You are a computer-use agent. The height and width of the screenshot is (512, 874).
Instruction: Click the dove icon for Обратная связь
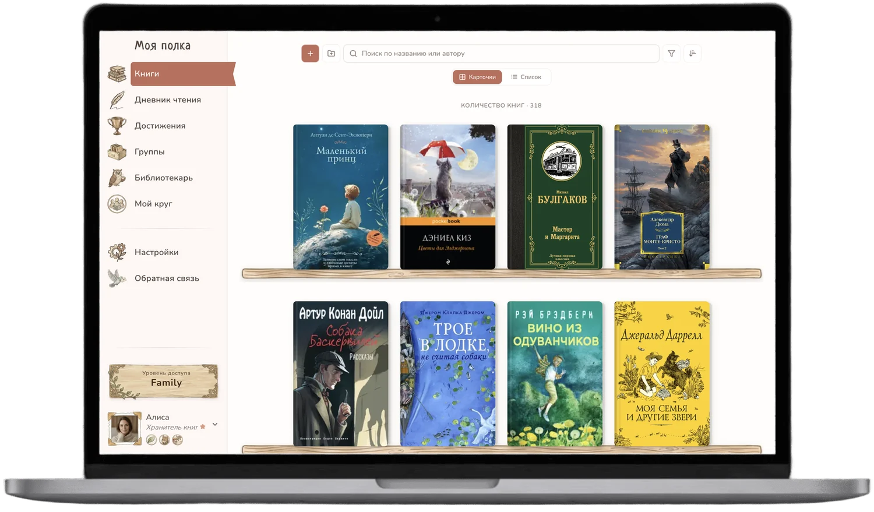coord(117,278)
